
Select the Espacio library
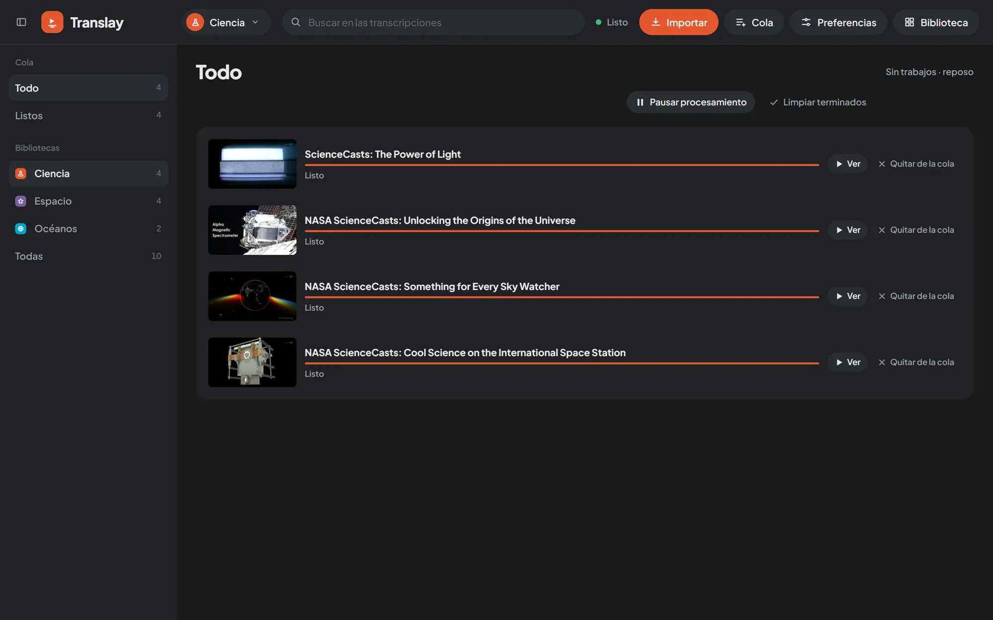pyautogui.click(x=88, y=201)
